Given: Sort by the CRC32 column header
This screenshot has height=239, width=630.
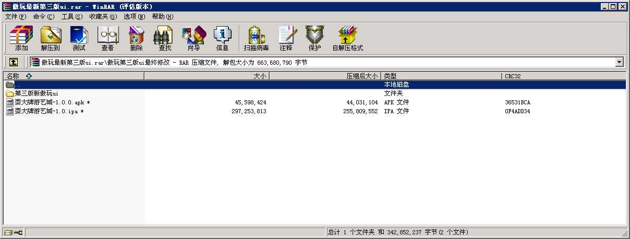Looking at the screenshot, I should 564,76.
